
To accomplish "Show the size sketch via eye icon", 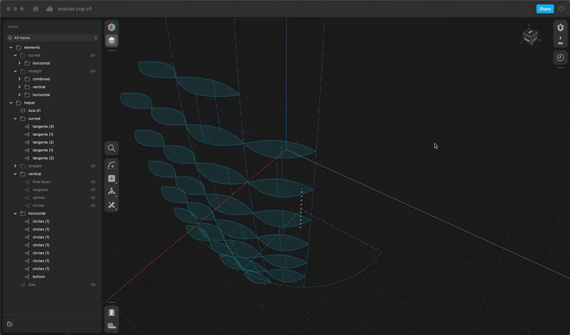I will pyautogui.click(x=93, y=284).
